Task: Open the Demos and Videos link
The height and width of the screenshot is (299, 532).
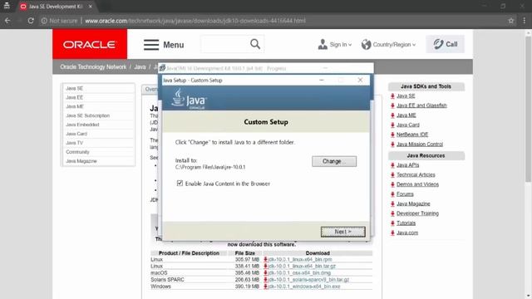Action: pyautogui.click(x=417, y=184)
